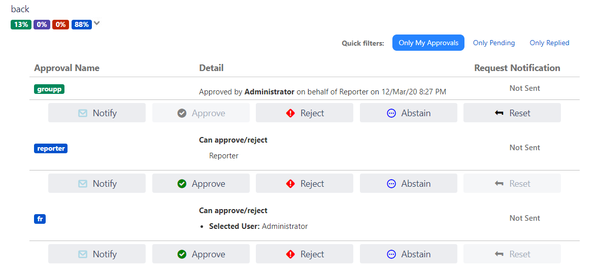The width and height of the screenshot is (600, 272).
Task: Click green Approve checkmark for reporter approval
Action: [x=182, y=184]
